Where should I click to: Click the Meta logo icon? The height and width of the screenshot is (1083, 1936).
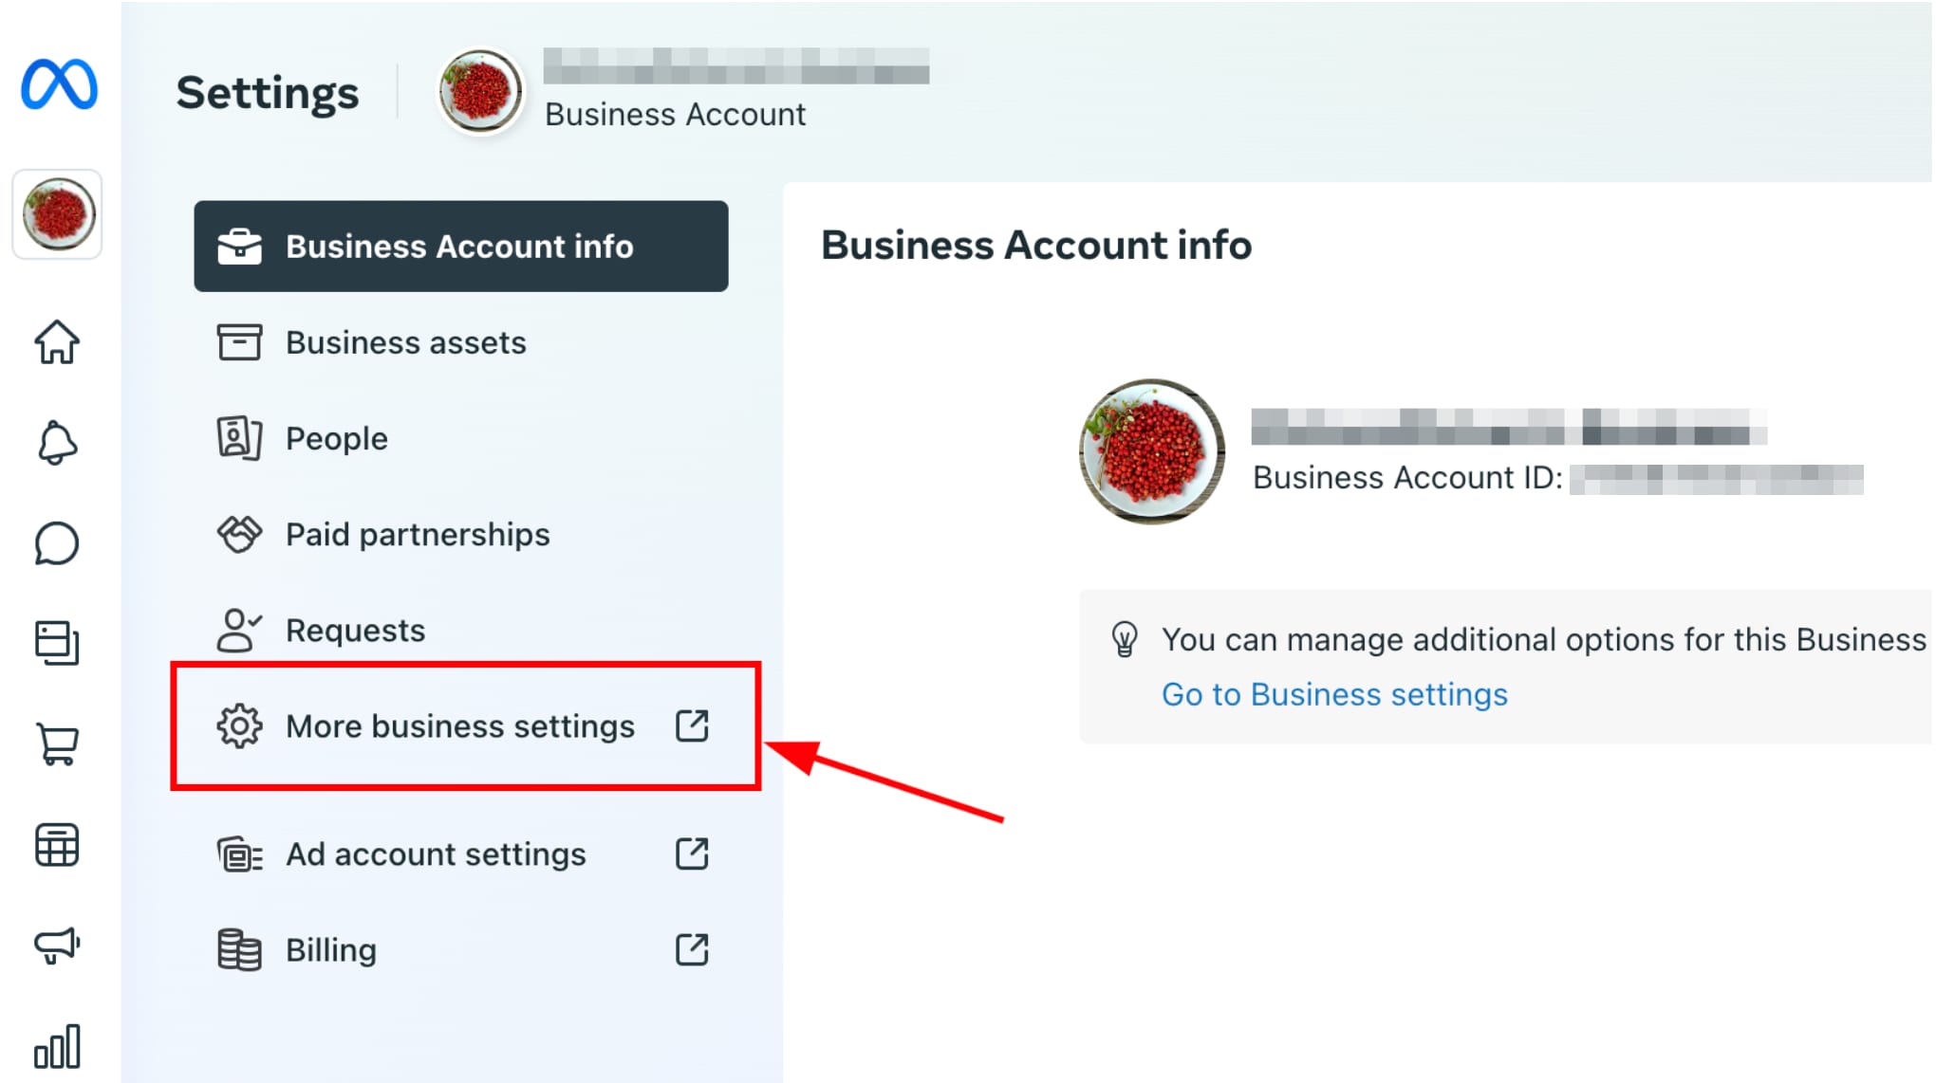tap(59, 85)
